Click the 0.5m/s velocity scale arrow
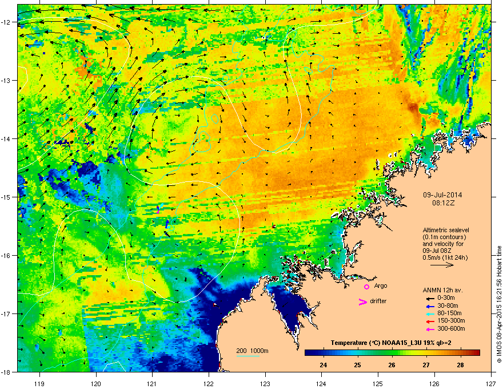This screenshot has width=503, height=389. (x=442, y=265)
